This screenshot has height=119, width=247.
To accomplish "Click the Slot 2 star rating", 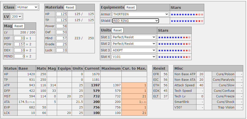I will (x=174, y=44).
